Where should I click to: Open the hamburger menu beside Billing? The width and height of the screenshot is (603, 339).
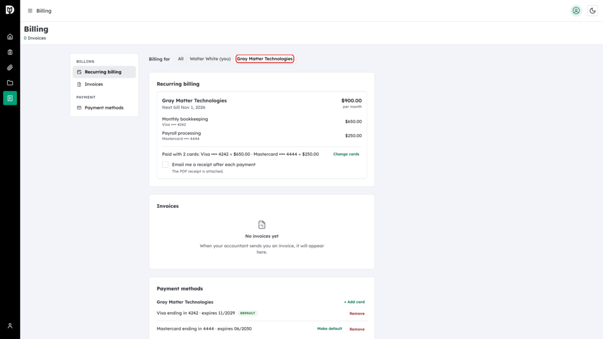pos(30,11)
